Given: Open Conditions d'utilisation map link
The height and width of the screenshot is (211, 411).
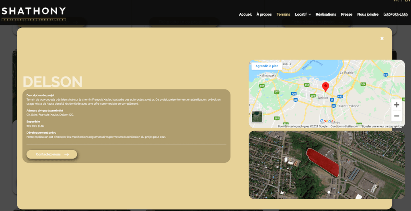Looking at the screenshot, I should (x=344, y=126).
